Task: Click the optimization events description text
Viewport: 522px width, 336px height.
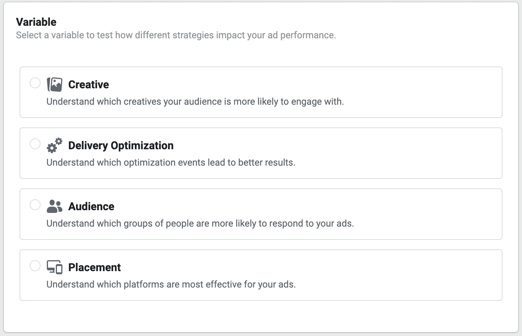Action: [x=171, y=163]
